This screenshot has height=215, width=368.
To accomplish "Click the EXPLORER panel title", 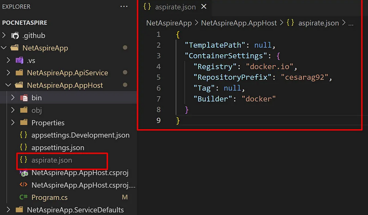I will pos(16,7).
